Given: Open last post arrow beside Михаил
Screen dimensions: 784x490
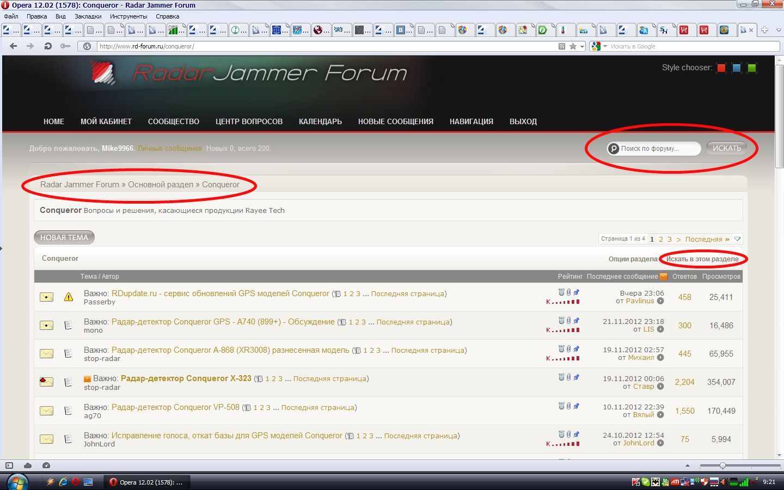Looking at the screenshot, I should click(x=660, y=358).
